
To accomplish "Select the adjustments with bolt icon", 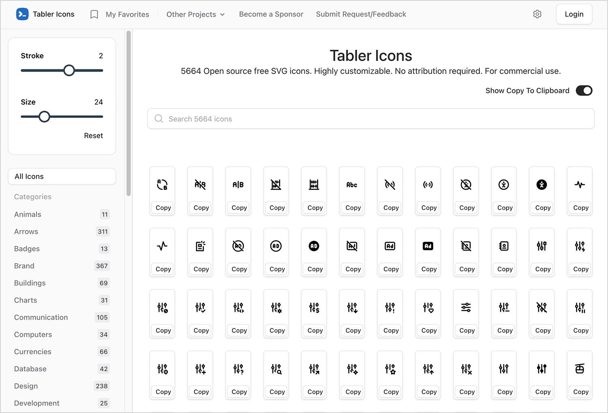I will [580, 246].
